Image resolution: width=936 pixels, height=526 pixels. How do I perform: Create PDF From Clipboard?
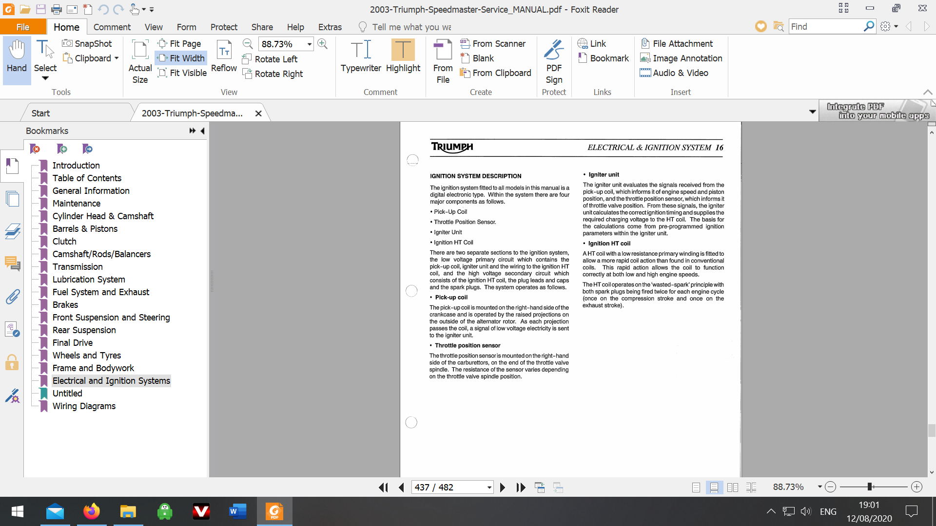496,73
